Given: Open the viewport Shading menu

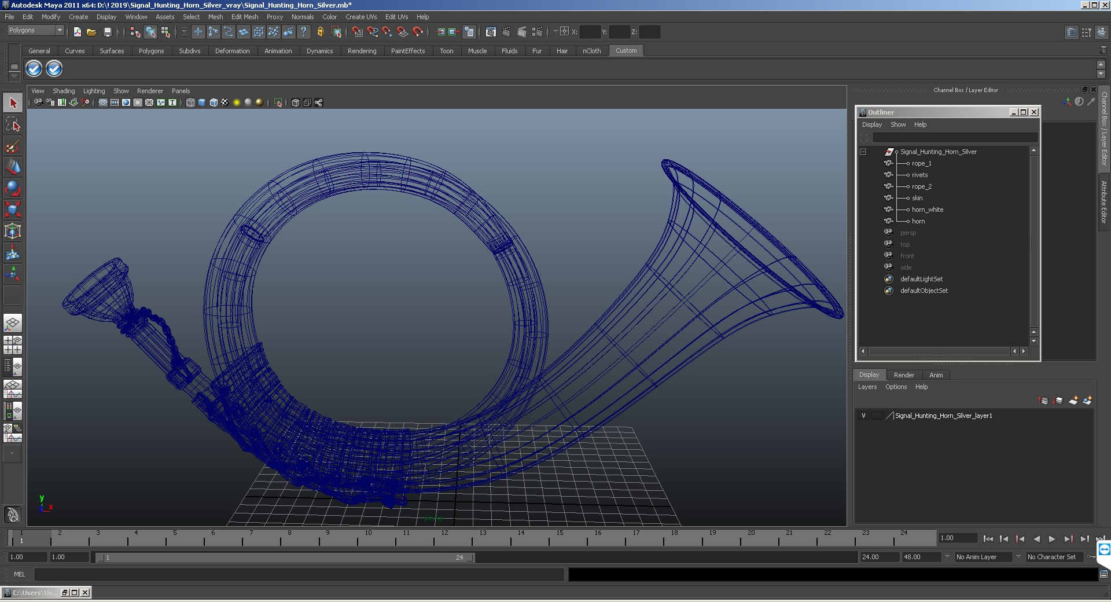Looking at the screenshot, I should click(x=64, y=91).
